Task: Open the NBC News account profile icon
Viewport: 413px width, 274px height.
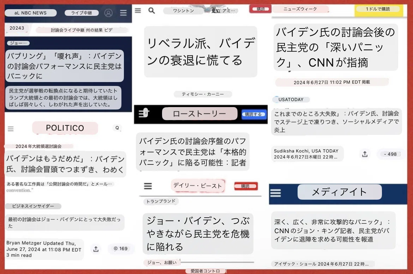Action: click(108, 13)
